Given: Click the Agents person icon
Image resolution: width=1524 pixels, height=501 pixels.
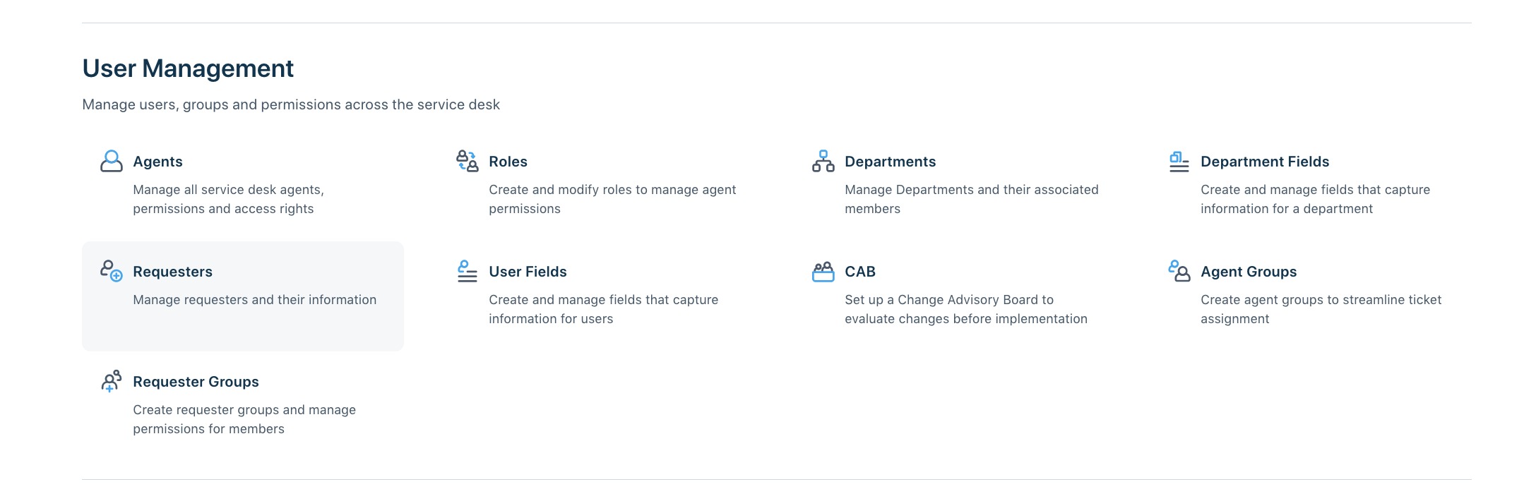Looking at the screenshot, I should tap(111, 161).
